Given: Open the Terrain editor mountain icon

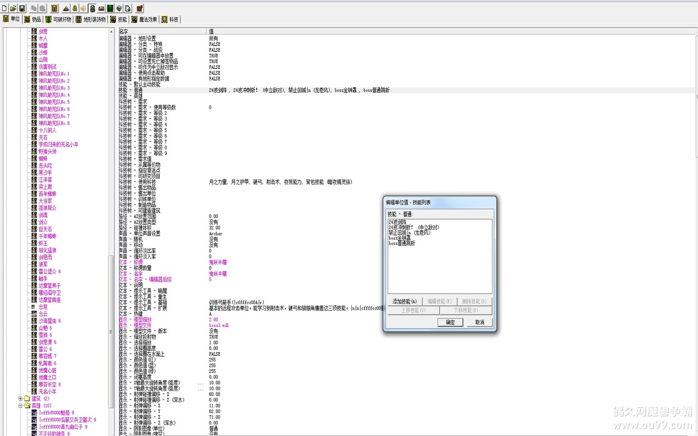Looking at the screenshot, I should (x=66, y=8).
